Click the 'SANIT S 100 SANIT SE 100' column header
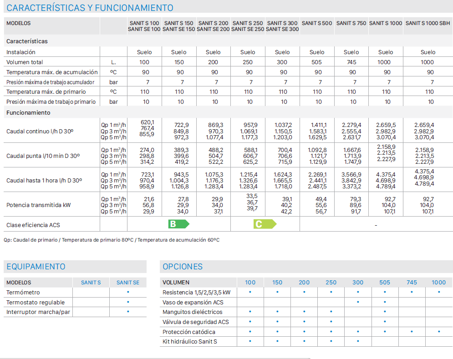This screenshot has height=359, width=453. (x=144, y=26)
